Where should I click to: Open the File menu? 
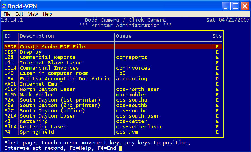[x=7, y=14]
